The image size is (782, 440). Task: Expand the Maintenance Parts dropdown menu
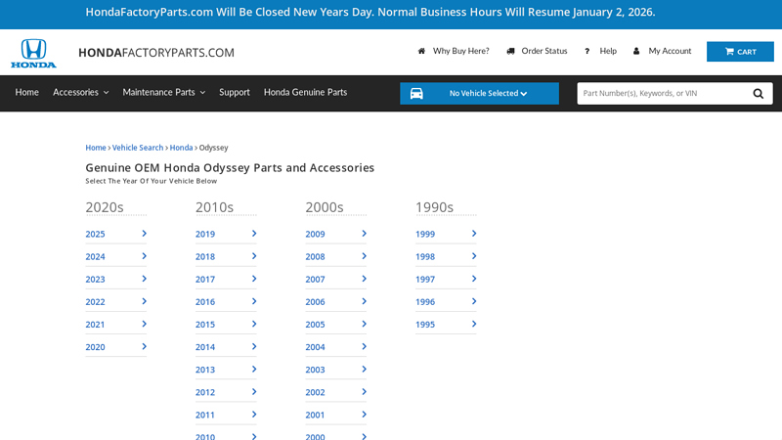(164, 92)
